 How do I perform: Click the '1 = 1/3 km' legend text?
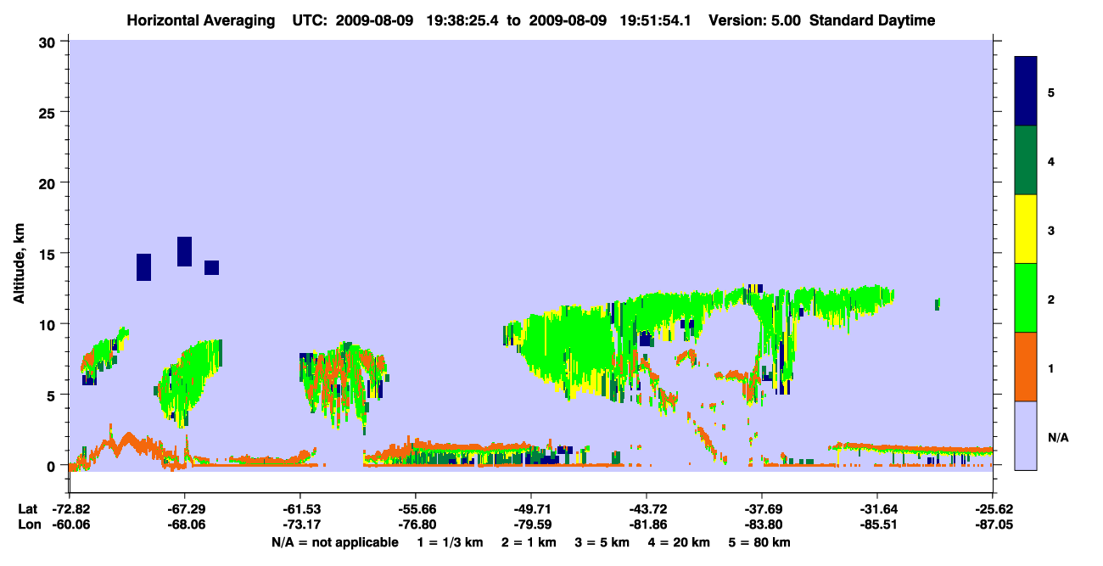(x=449, y=542)
